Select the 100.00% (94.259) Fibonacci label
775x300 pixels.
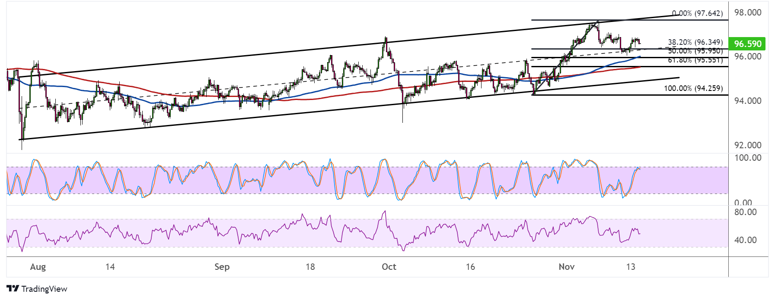(x=693, y=88)
